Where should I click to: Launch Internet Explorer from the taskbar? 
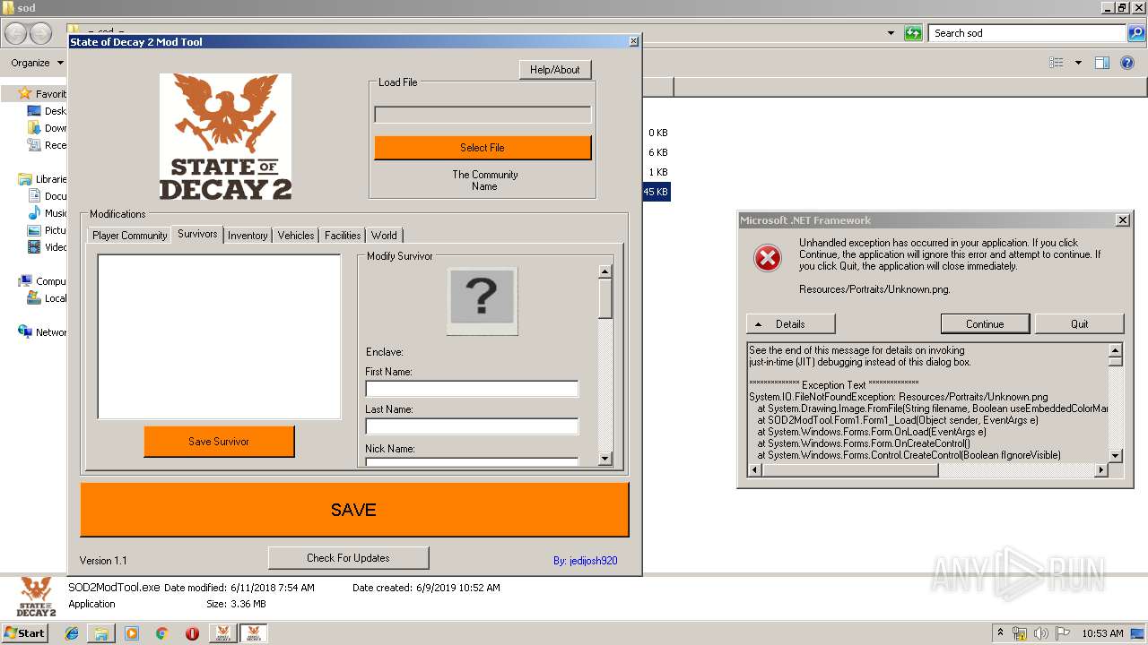[x=72, y=633]
